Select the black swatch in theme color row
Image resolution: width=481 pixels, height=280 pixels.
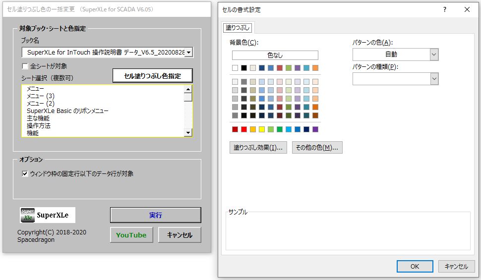(244, 68)
